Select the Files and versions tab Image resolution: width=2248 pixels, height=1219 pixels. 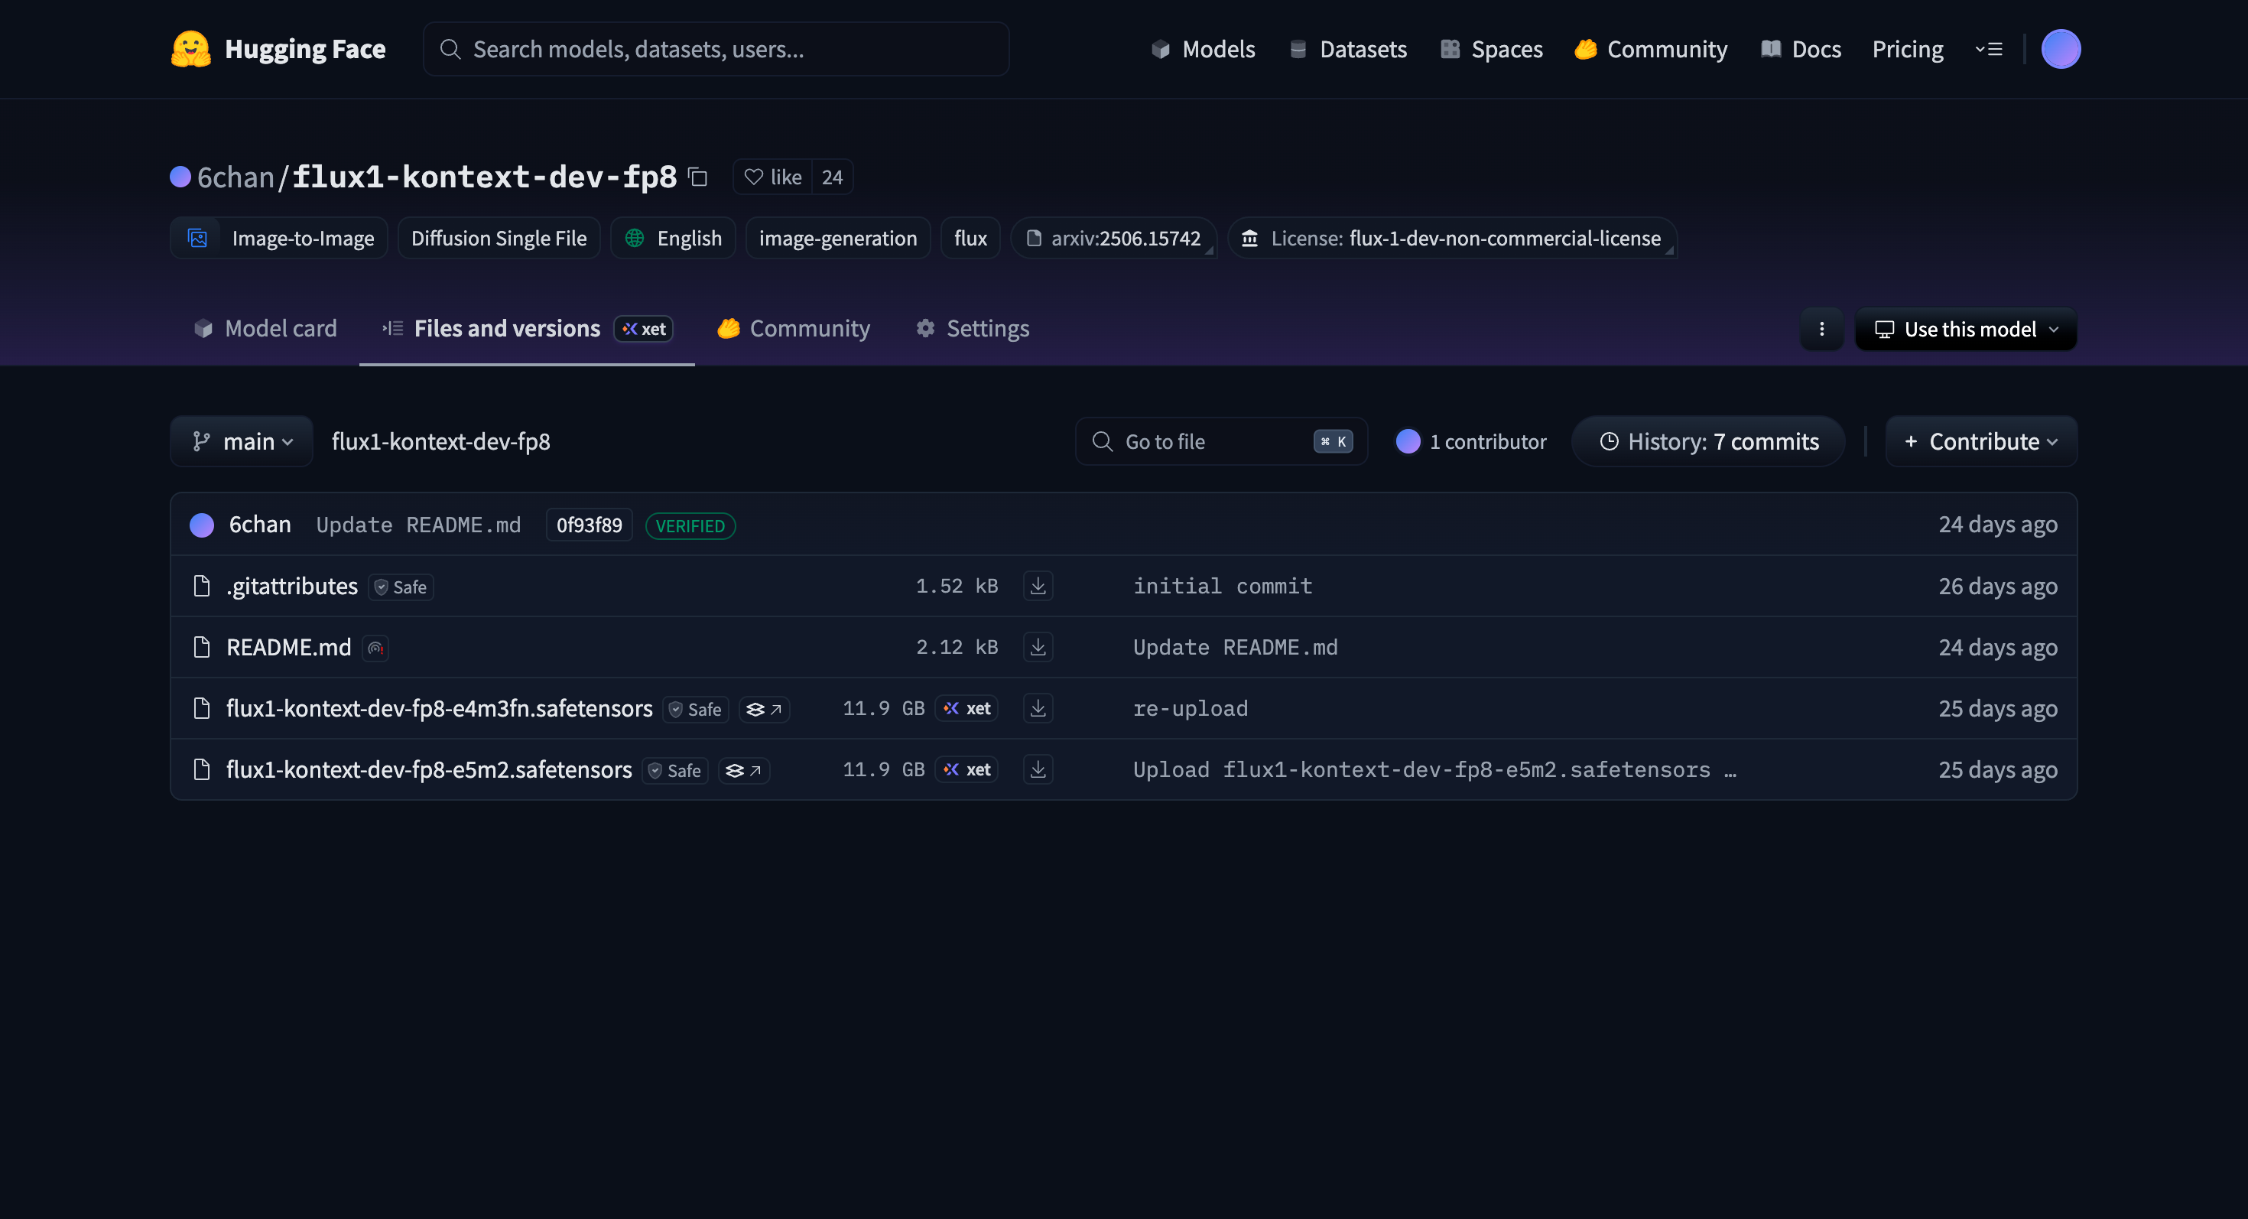(527, 328)
